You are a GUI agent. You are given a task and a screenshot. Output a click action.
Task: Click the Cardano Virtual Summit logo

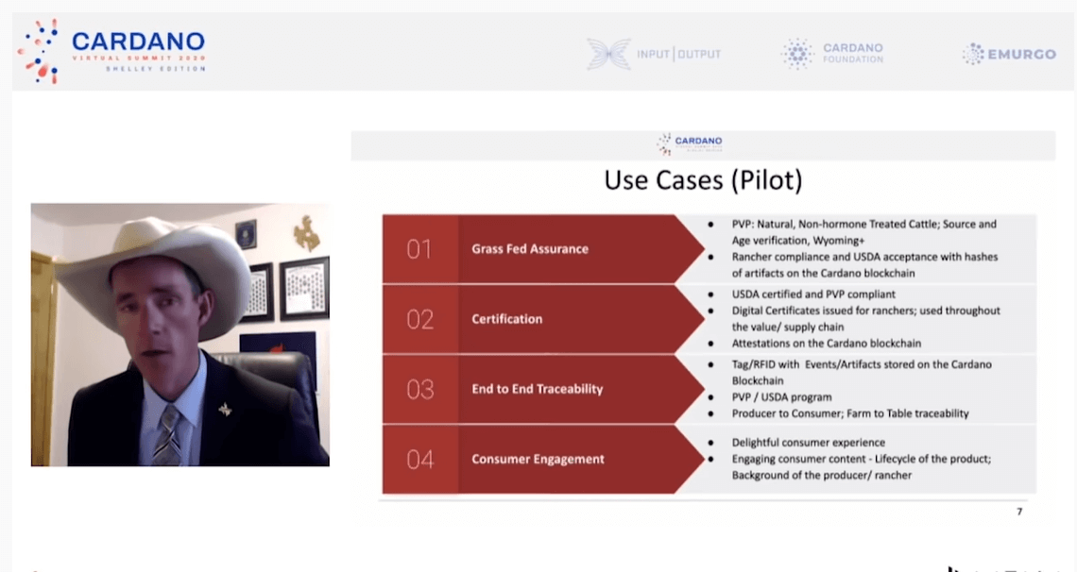[111, 51]
